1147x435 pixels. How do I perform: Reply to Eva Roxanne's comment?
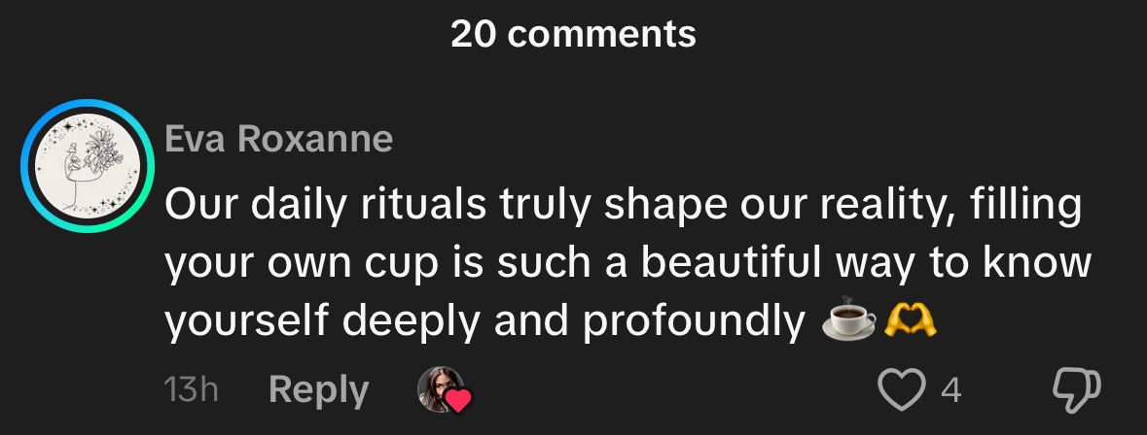point(318,390)
